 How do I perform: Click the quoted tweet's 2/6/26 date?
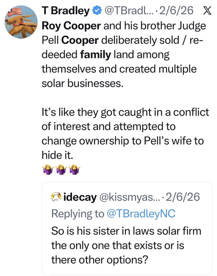[x=183, y=197]
